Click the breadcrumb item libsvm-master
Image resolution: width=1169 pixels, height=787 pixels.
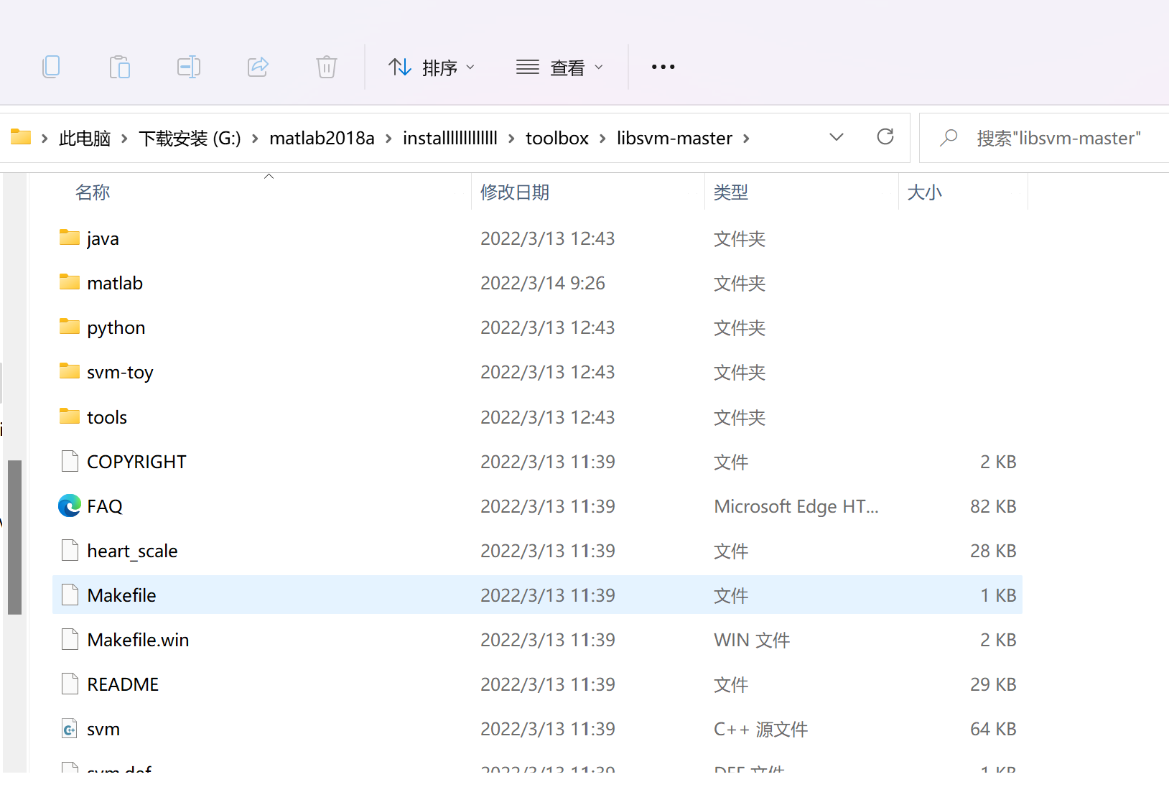pyautogui.click(x=675, y=138)
